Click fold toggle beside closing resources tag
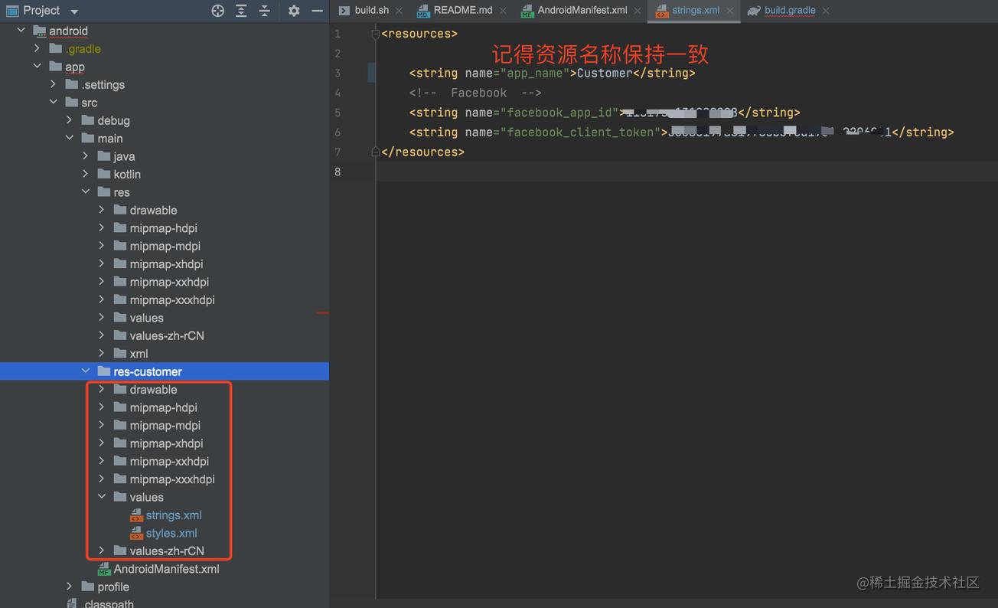Viewport: 998px width, 608px height. [x=375, y=152]
